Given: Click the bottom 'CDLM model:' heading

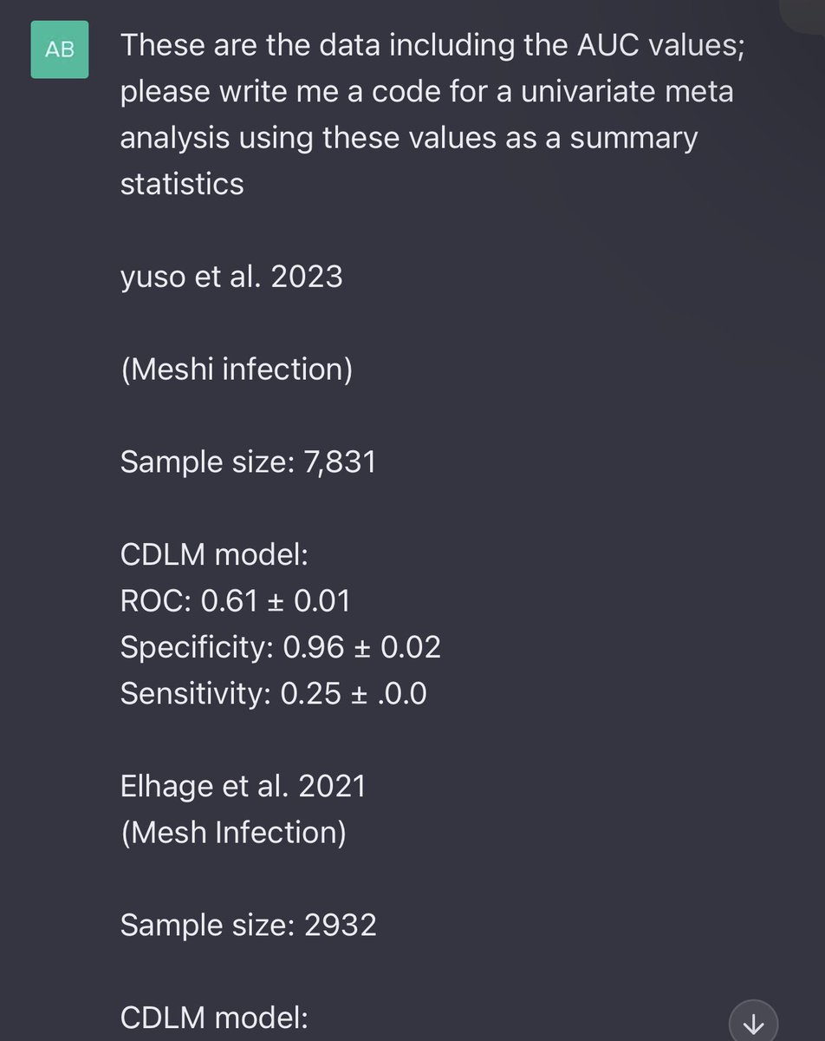Looking at the screenshot, I should (x=214, y=1017).
